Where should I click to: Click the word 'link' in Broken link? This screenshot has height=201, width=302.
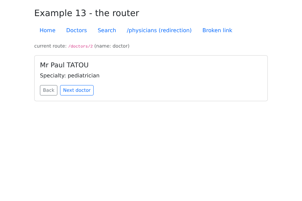pyautogui.click(x=228, y=30)
